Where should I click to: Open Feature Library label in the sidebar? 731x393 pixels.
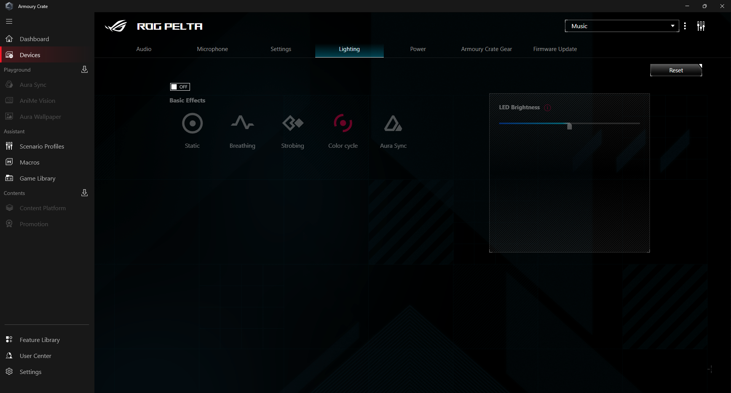[40, 340]
